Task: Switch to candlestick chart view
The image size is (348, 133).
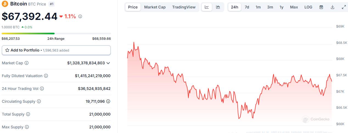Action: coord(218,7)
